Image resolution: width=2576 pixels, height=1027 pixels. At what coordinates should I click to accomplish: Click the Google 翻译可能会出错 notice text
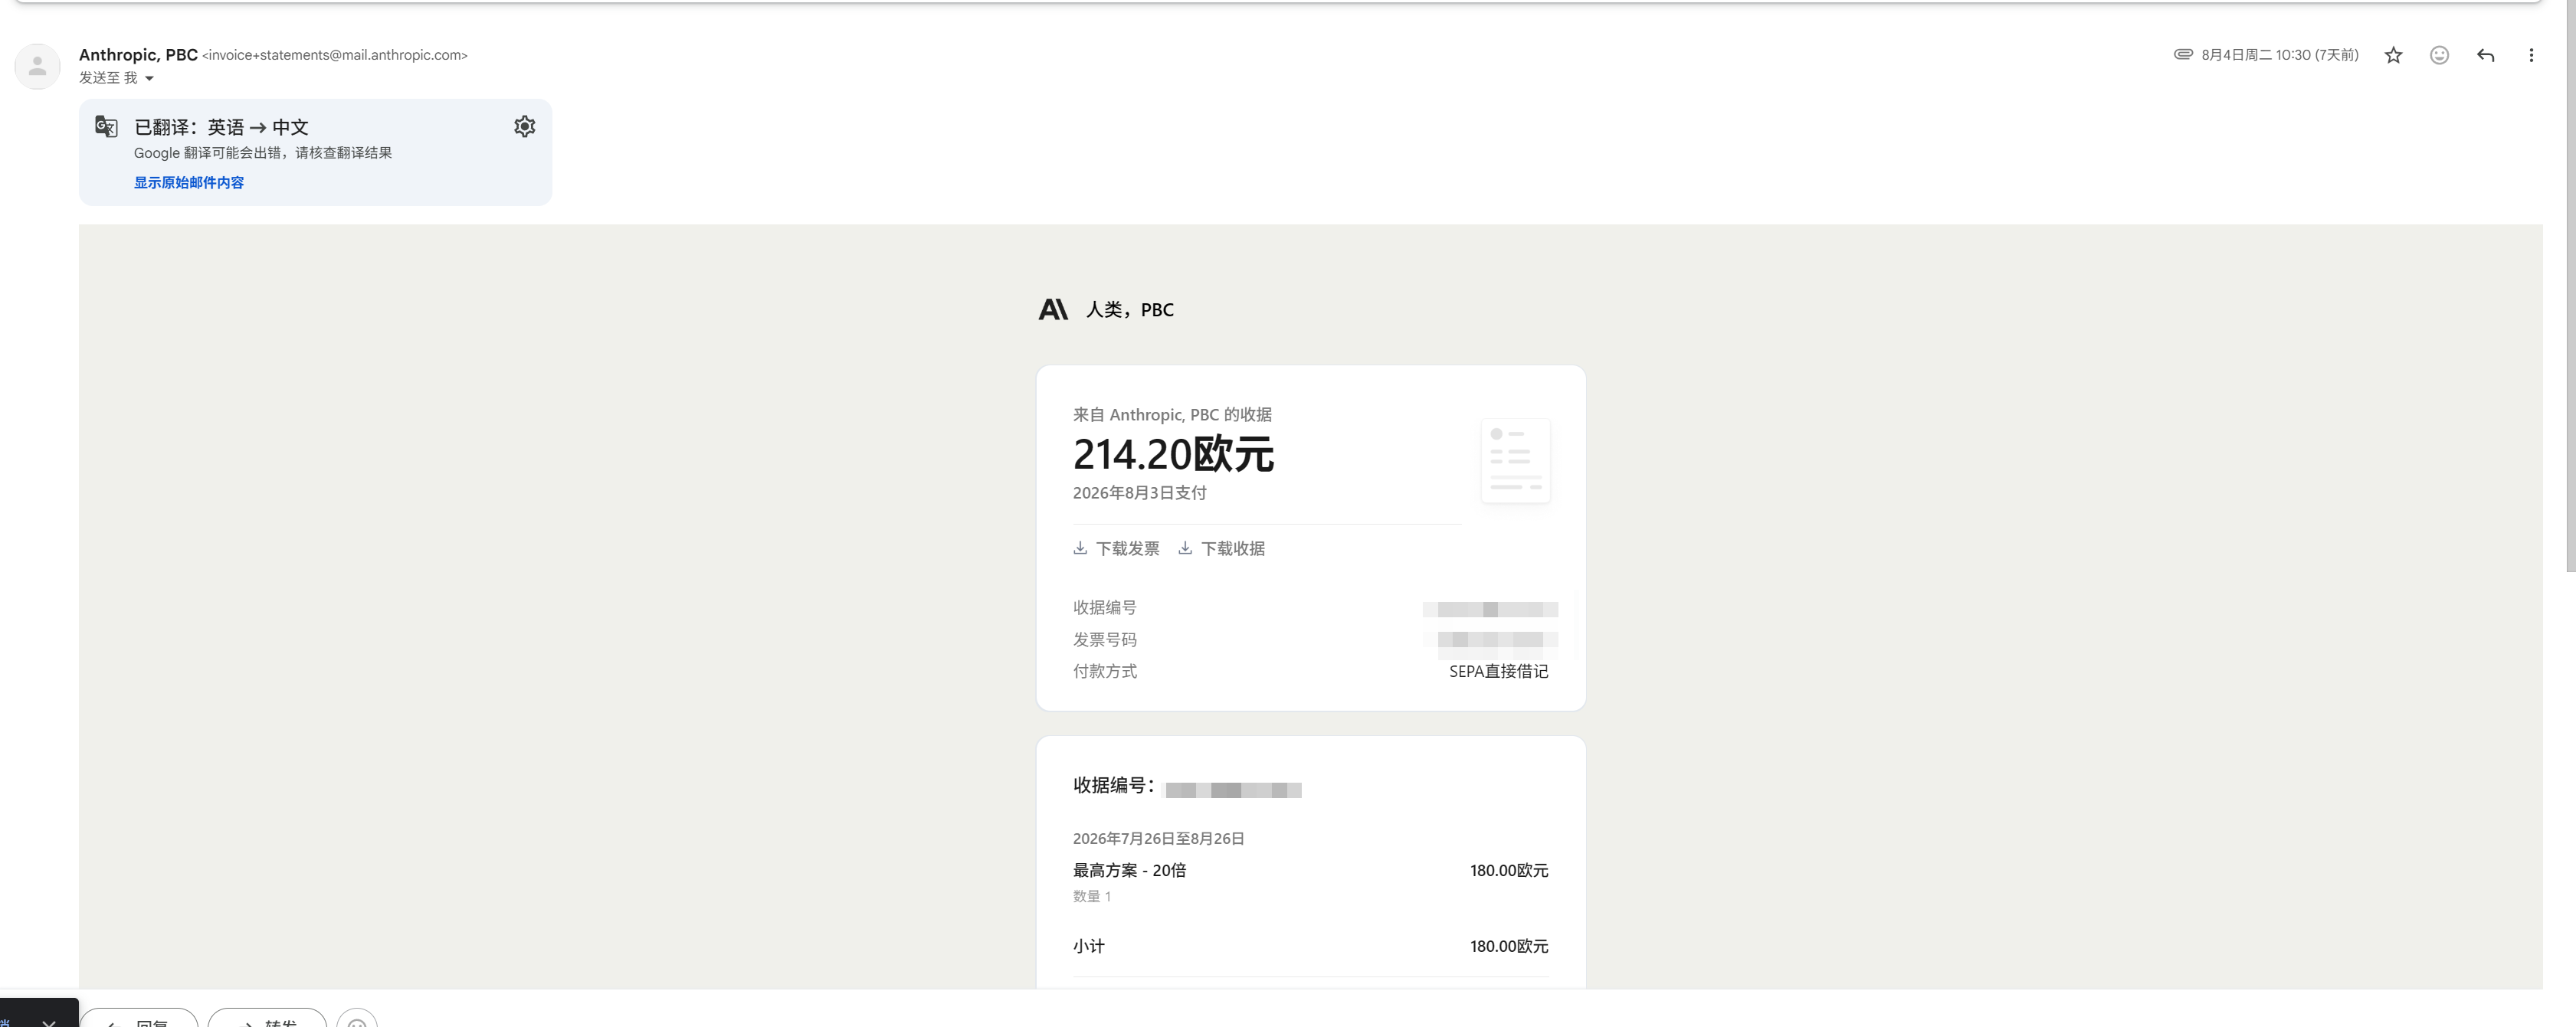263,153
